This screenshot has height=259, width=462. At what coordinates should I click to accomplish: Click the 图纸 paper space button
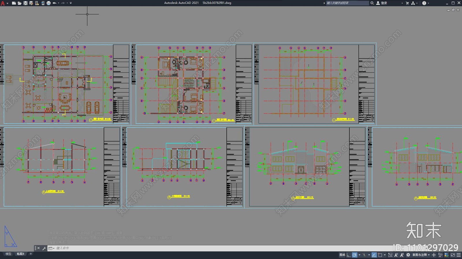[342, 255]
